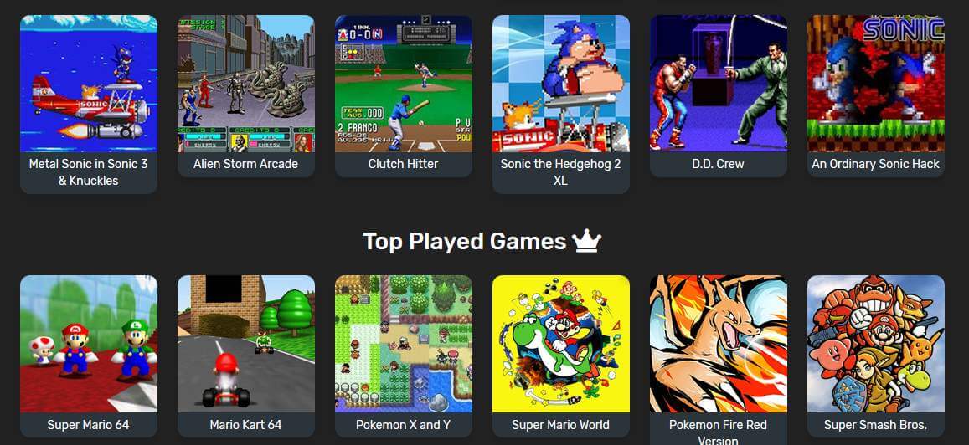Image resolution: width=969 pixels, height=445 pixels.
Task: Select the Mario Kart 64 title link
Action: (x=246, y=425)
